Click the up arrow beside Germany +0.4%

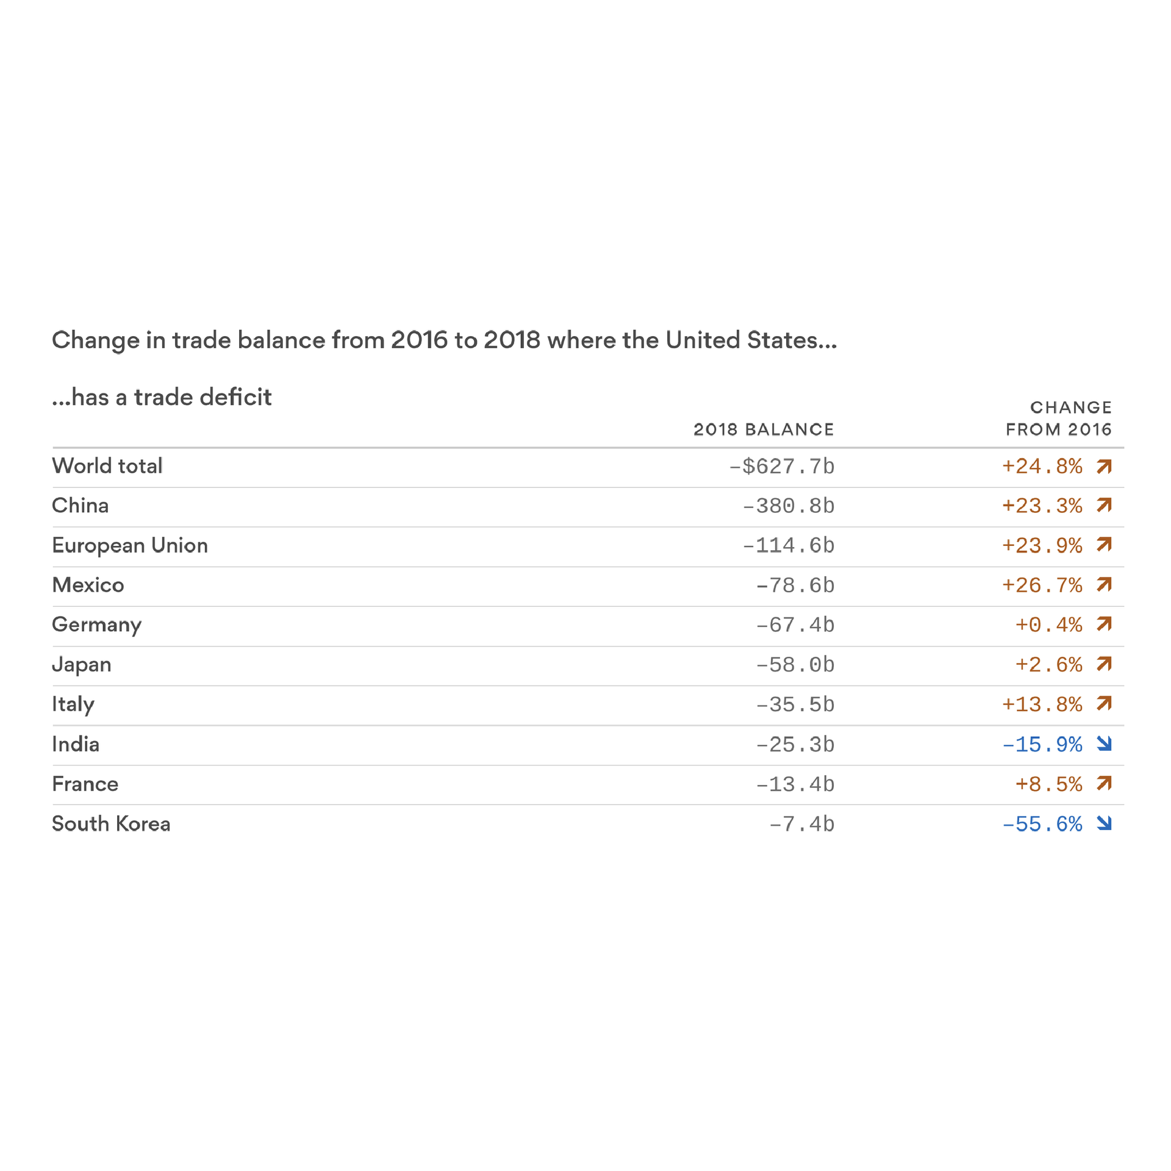tap(1104, 625)
